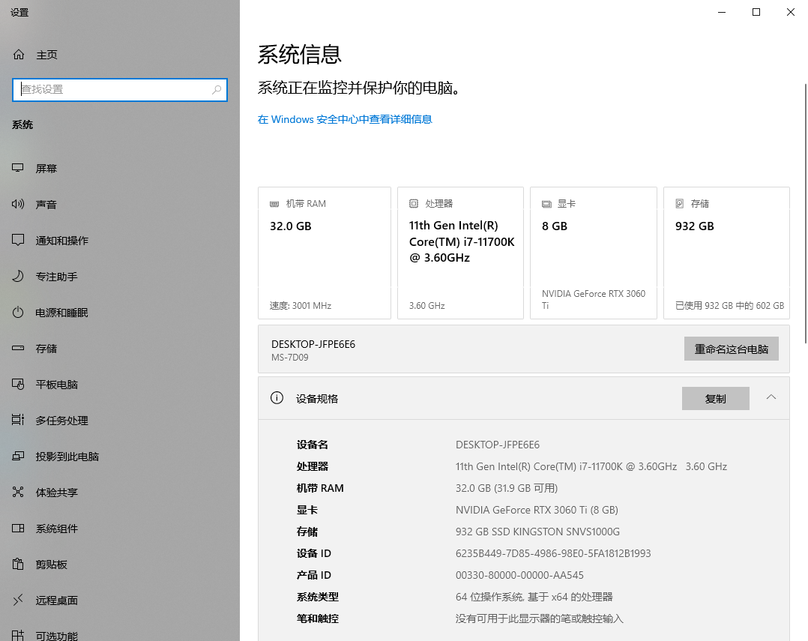Go to 多任务处理 settings
Screen dimensions: 808x641
pyautogui.click(x=61, y=421)
